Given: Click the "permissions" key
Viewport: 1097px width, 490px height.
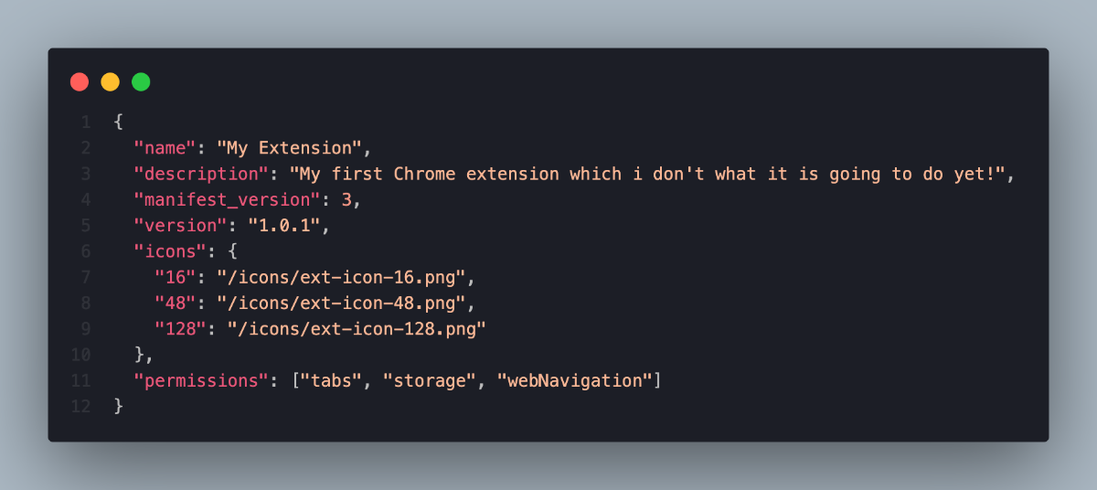Looking at the screenshot, I should [x=197, y=380].
